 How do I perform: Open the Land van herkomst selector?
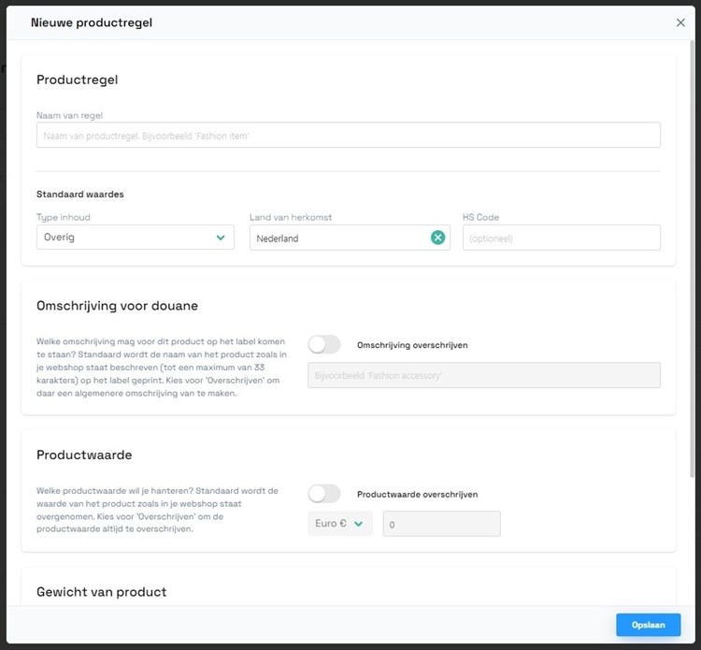click(x=336, y=238)
